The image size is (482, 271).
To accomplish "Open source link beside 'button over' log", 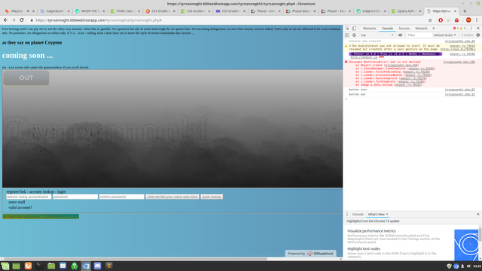I will (460, 90).
